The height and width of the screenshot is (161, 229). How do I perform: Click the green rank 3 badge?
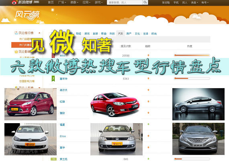[53, 79]
